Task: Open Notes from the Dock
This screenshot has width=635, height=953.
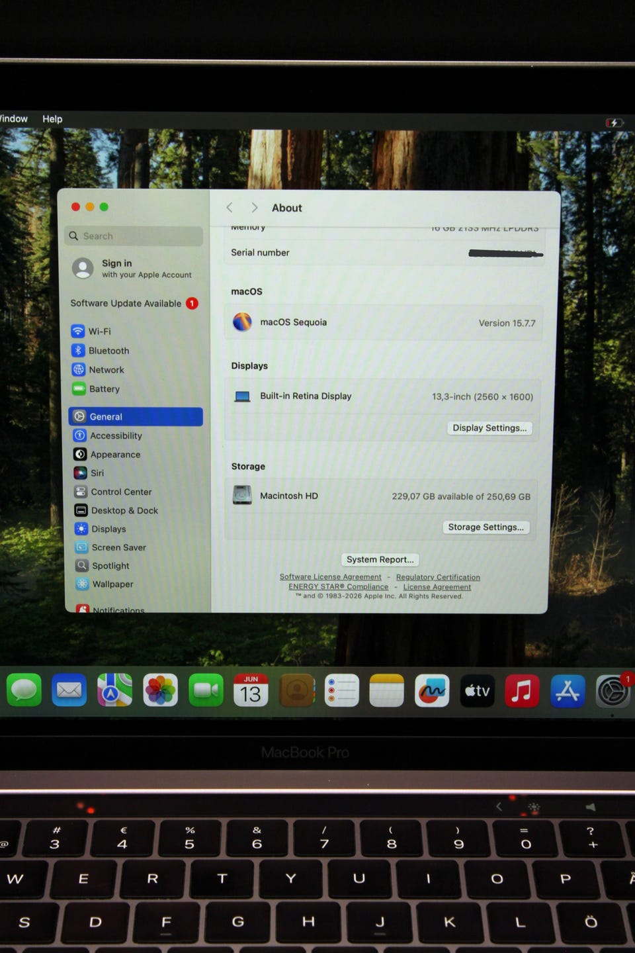Action: point(386,690)
